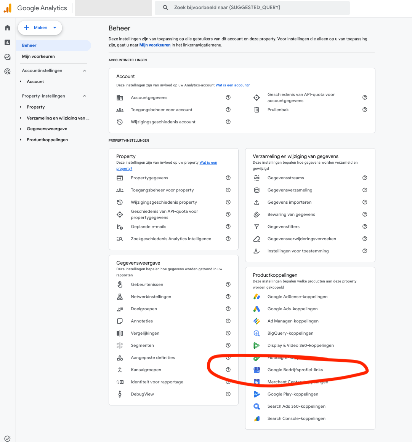Screen dimensions: 412x442
Task: Open the Maken dropdown button
Action: click(40, 28)
